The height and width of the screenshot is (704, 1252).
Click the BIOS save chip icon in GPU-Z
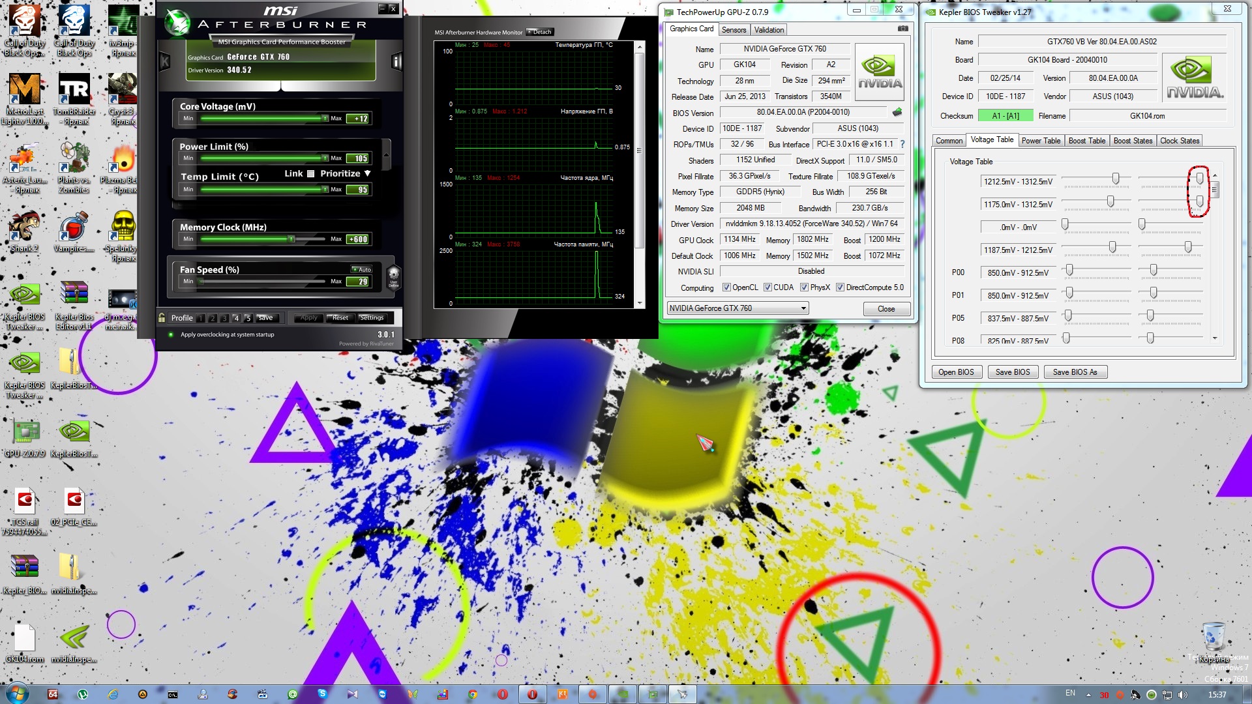pos(897,112)
